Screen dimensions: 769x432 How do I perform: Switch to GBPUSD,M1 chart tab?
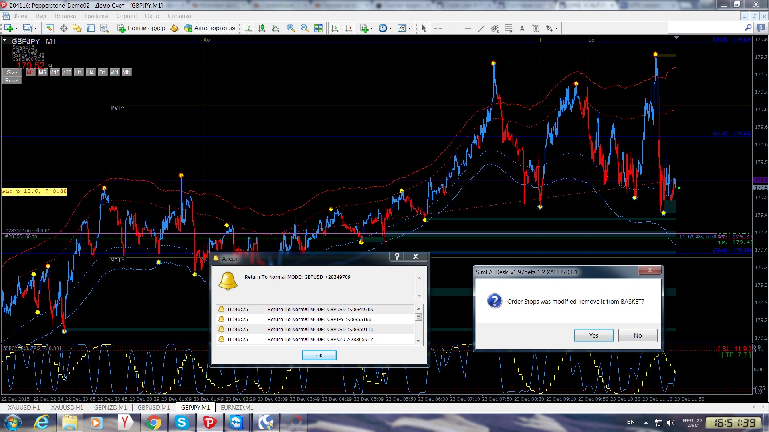(154, 407)
